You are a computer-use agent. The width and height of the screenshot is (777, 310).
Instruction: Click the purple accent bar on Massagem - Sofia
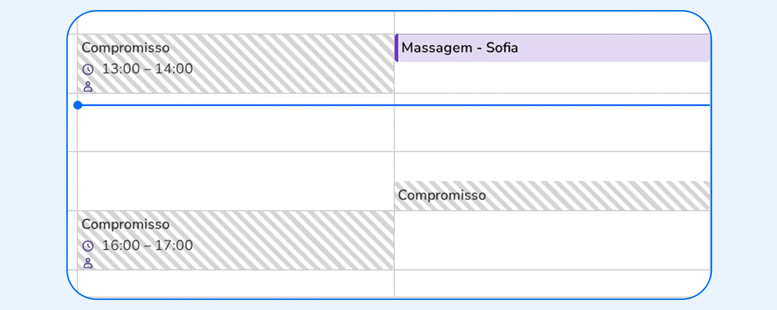tap(396, 48)
